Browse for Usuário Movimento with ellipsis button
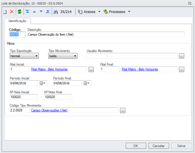This screenshot has width=195, height=153. click(x=182, y=56)
